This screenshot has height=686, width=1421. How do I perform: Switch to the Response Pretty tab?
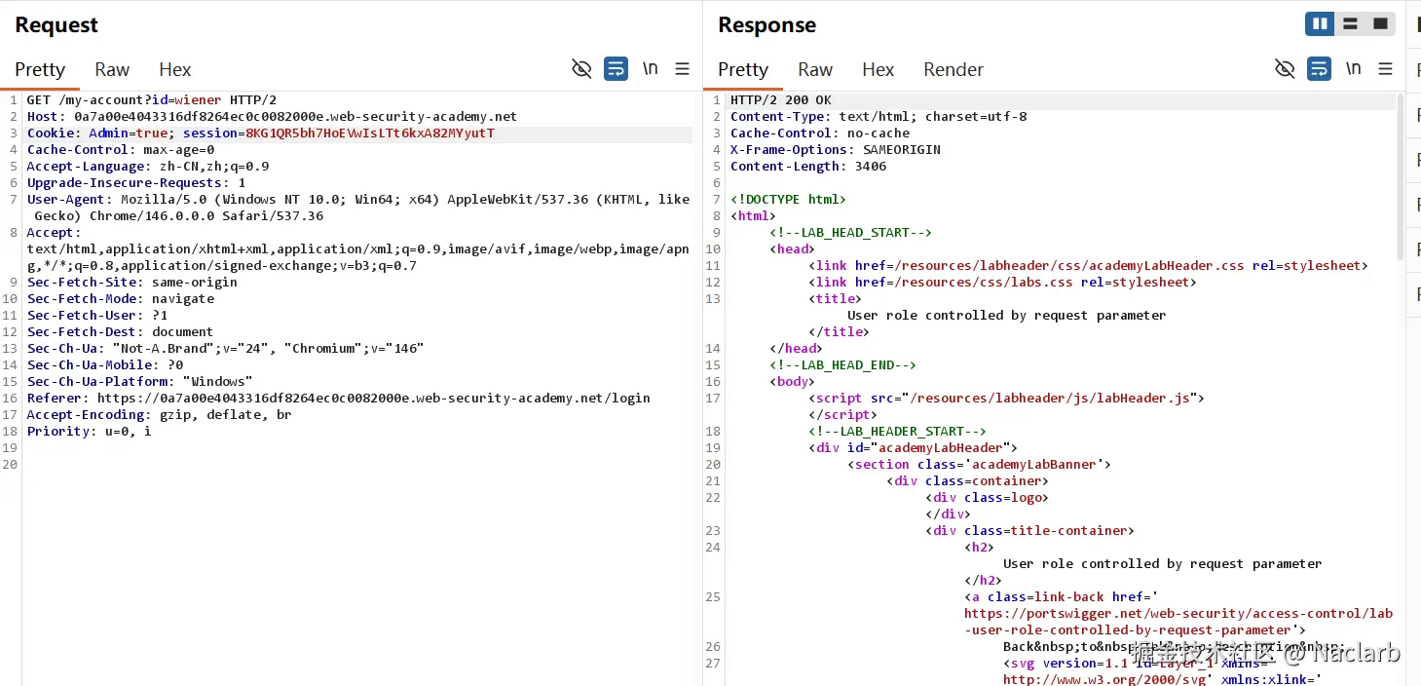pos(743,69)
